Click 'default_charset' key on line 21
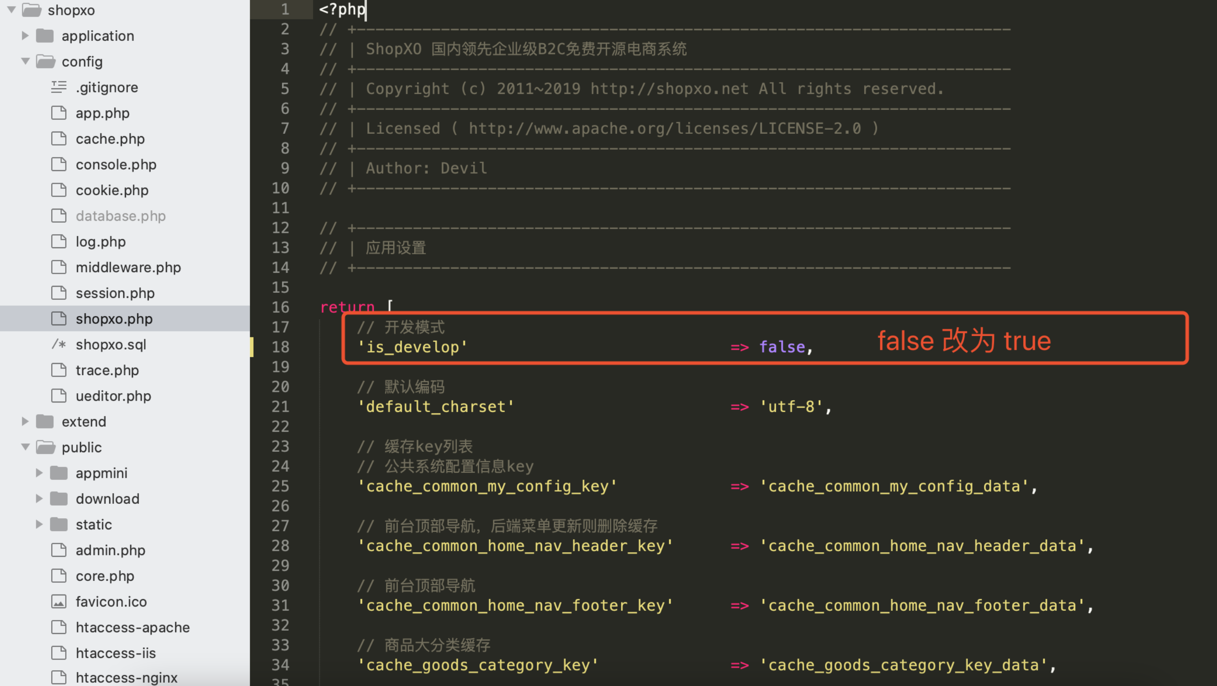 [436, 406]
